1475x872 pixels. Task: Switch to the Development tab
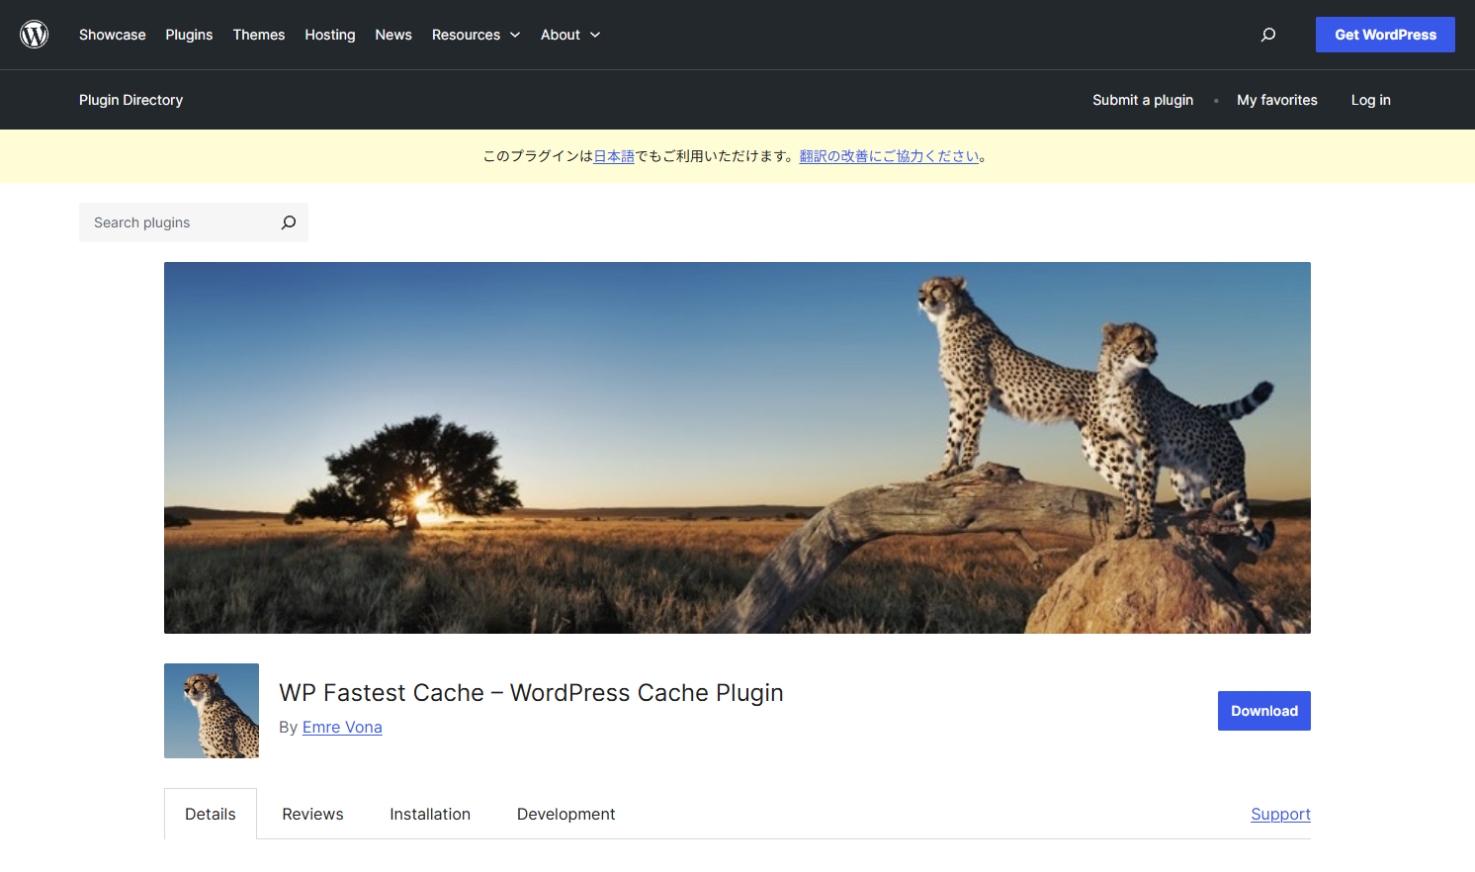pyautogui.click(x=565, y=814)
